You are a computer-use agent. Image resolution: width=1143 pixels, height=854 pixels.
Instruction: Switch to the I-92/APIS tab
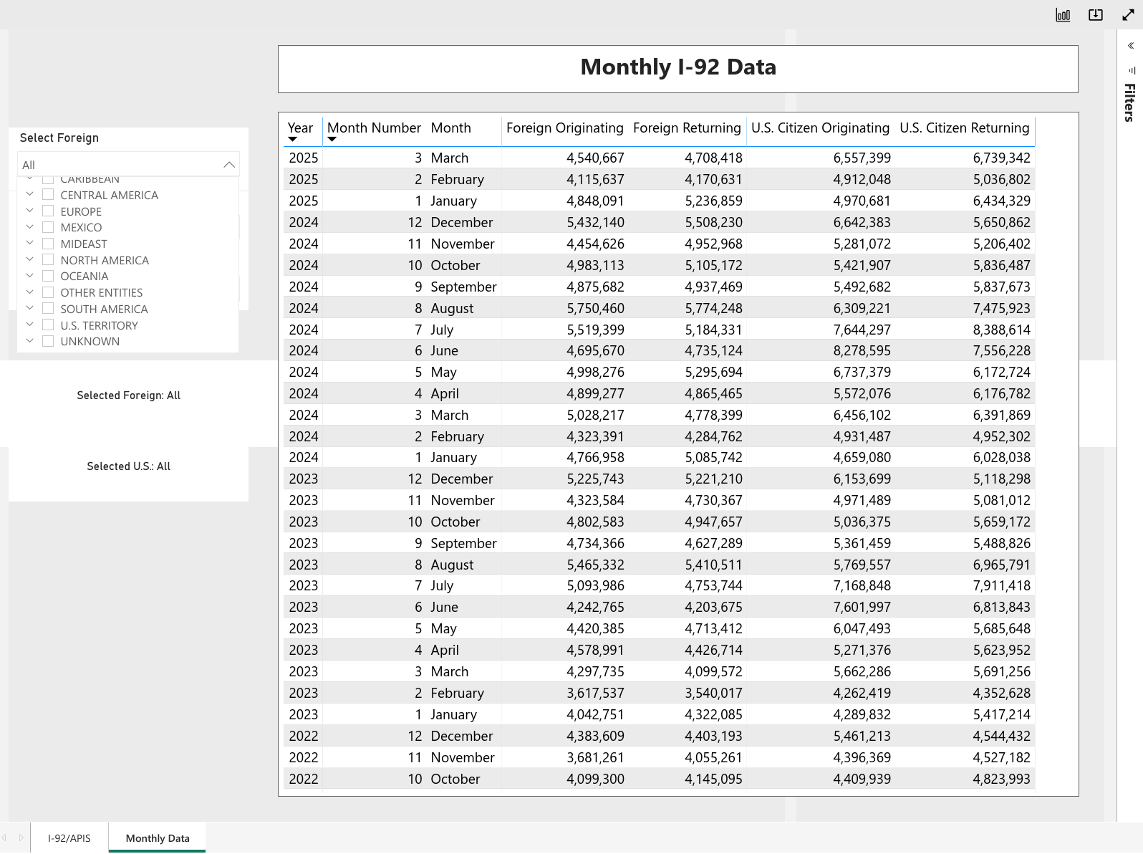[x=69, y=838]
